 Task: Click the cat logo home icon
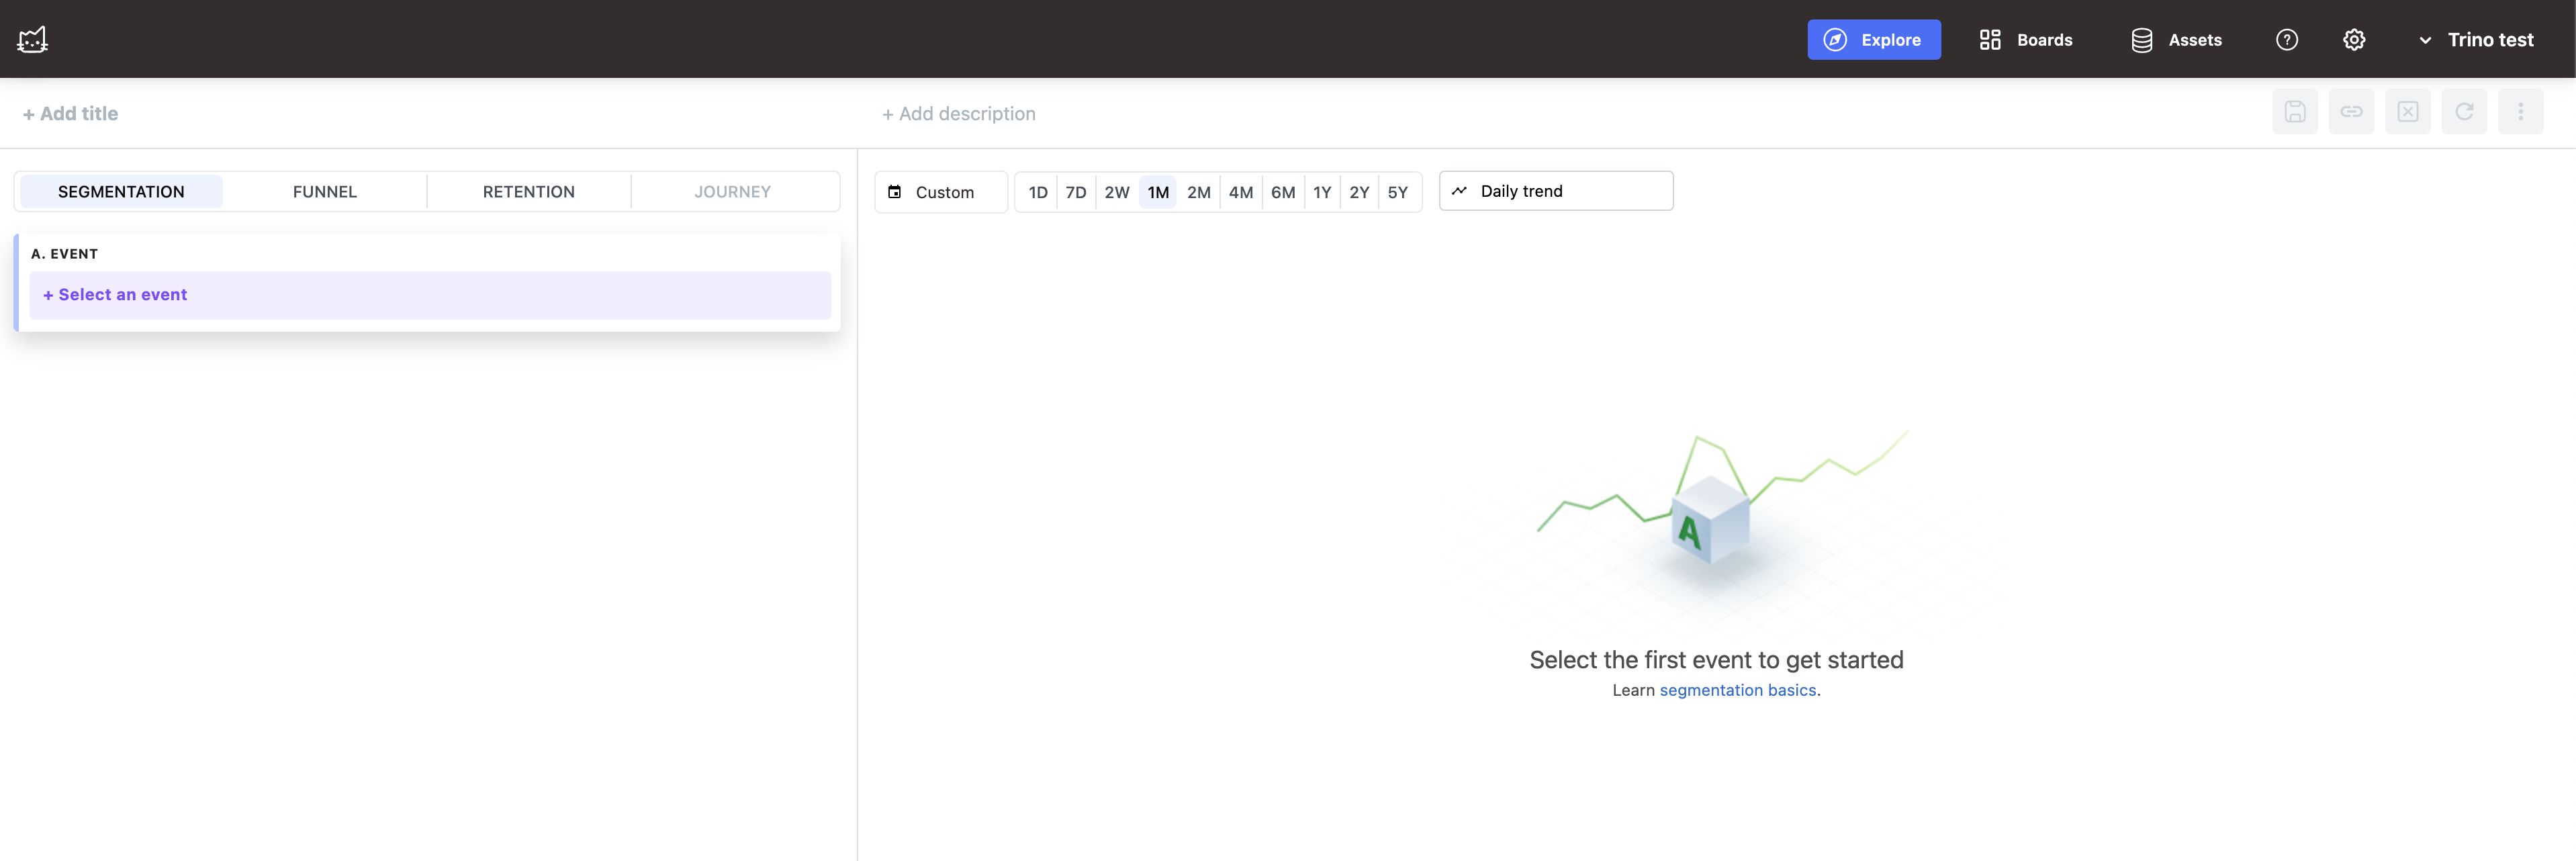click(32, 39)
